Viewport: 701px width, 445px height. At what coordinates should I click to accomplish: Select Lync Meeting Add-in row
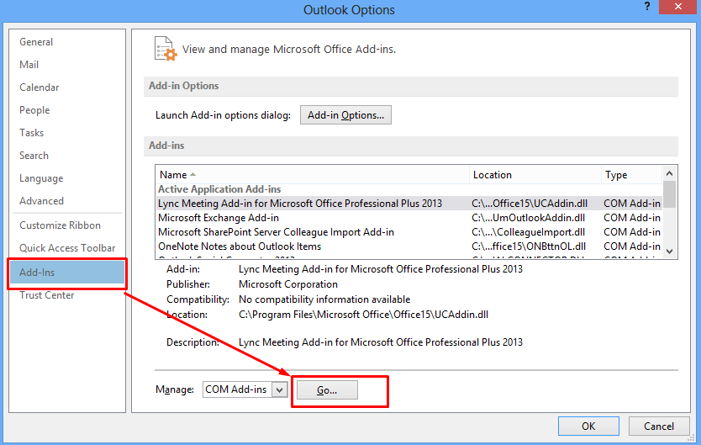(x=408, y=204)
